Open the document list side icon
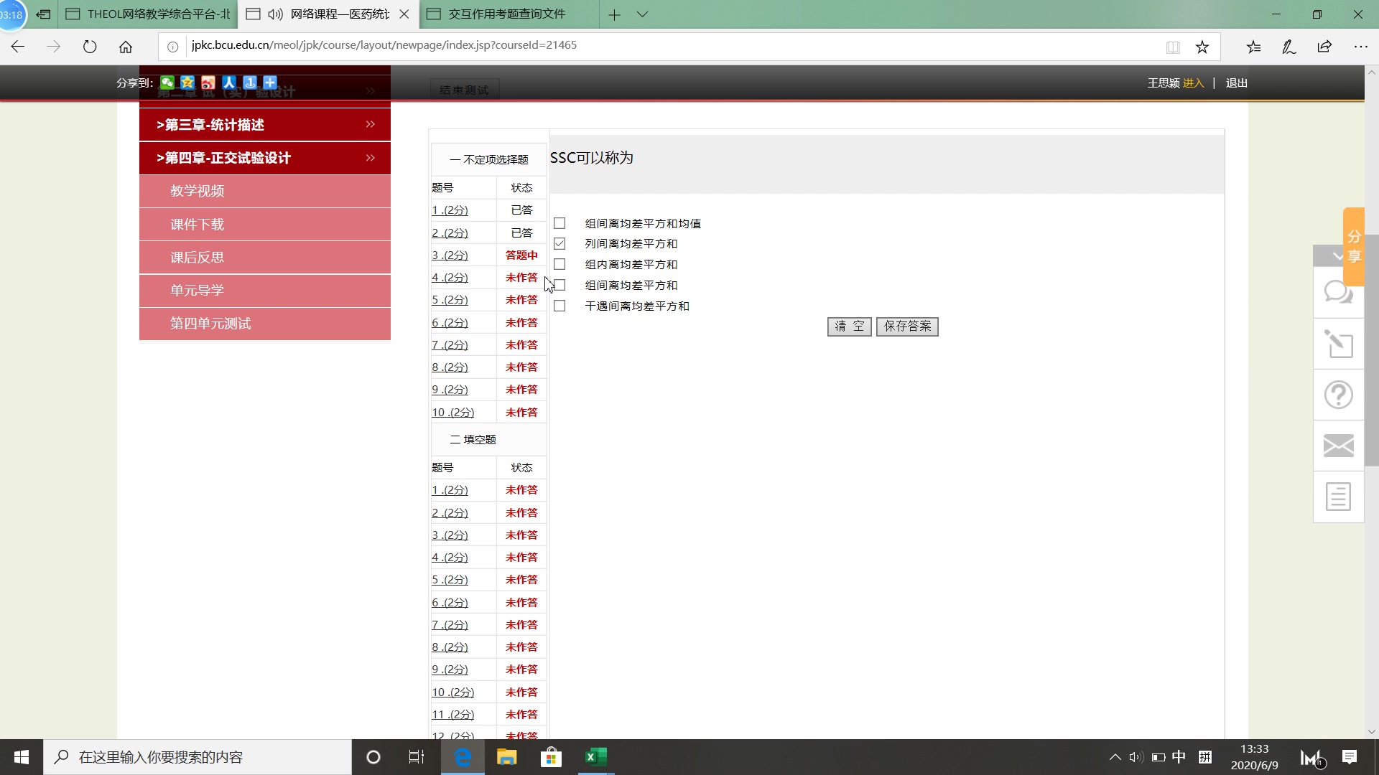Screen dimensions: 1379x775 point(1338,497)
